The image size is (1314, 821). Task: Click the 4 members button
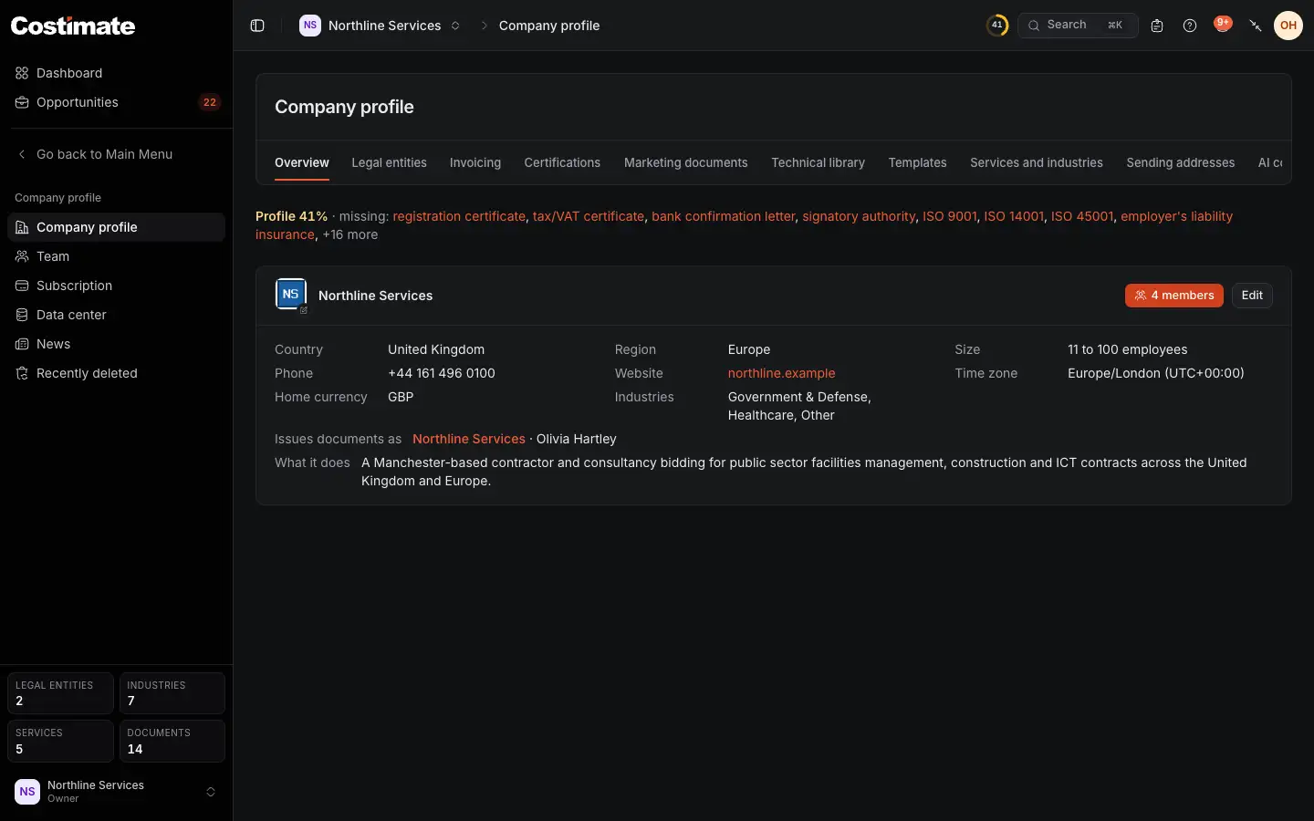coord(1174,296)
